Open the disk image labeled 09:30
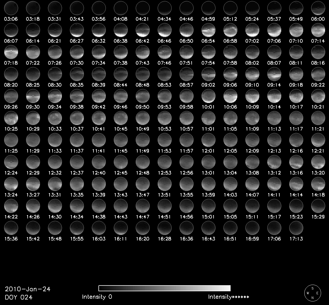This screenshot has height=305, width=329. point(33,96)
